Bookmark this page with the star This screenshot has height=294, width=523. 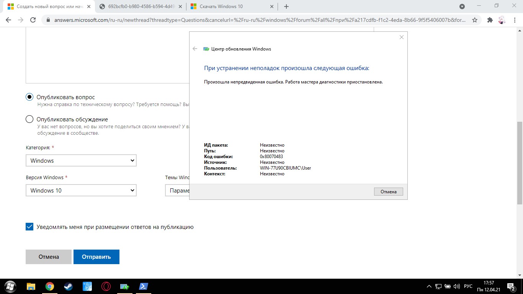pyautogui.click(x=475, y=20)
